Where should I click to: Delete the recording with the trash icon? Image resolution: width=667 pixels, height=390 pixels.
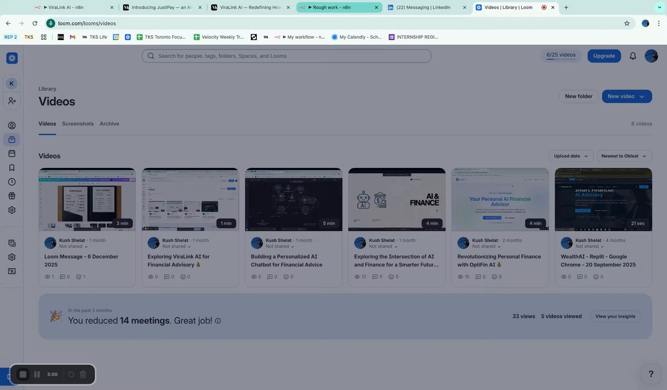83,374
